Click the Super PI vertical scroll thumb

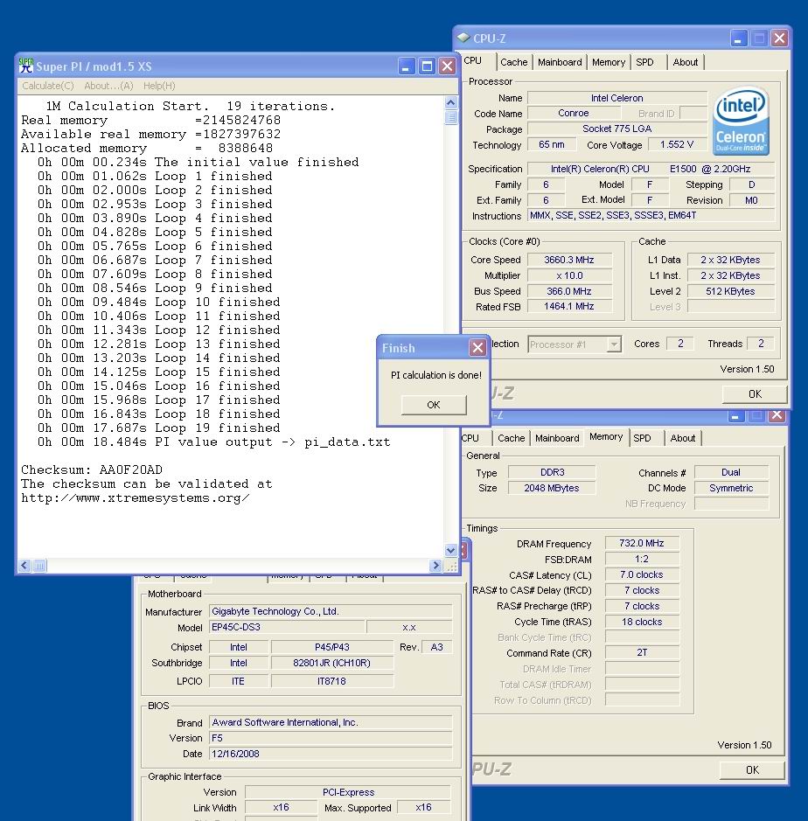[451, 117]
